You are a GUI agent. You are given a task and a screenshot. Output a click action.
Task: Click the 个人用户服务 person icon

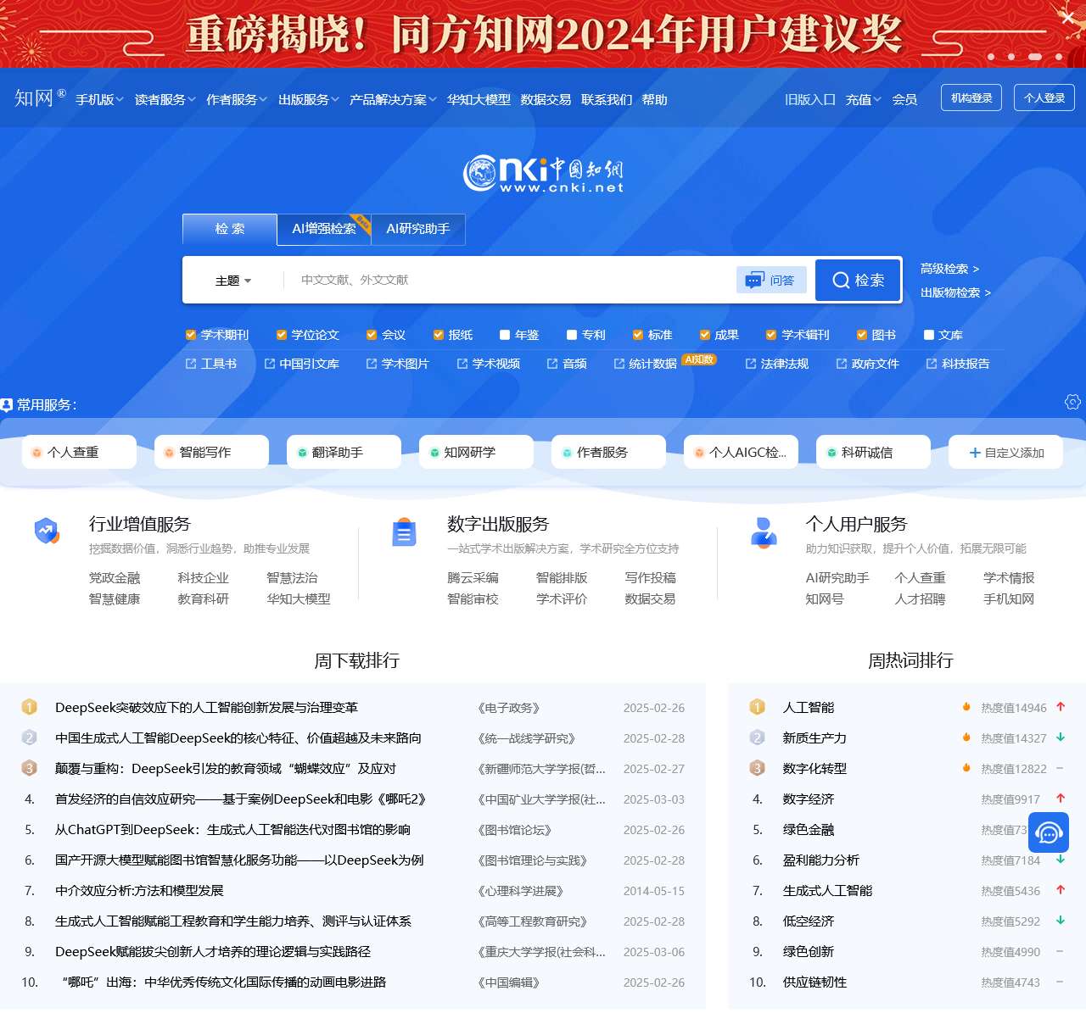pos(764,532)
